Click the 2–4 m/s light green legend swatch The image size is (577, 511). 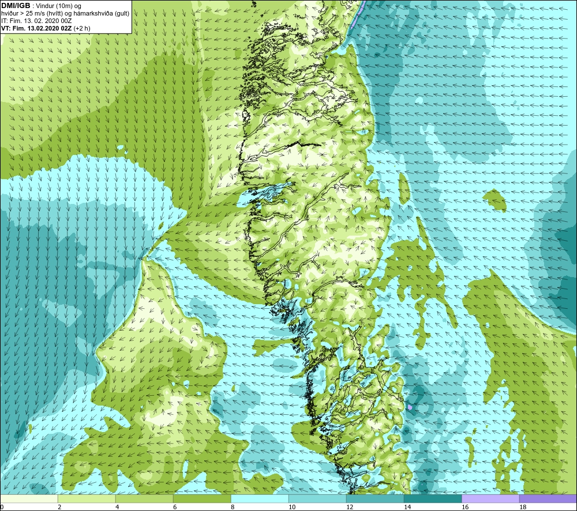pos(87,498)
